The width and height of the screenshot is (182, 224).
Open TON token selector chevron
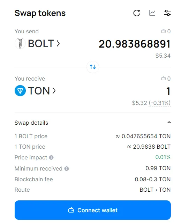click(x=54, y=91)
